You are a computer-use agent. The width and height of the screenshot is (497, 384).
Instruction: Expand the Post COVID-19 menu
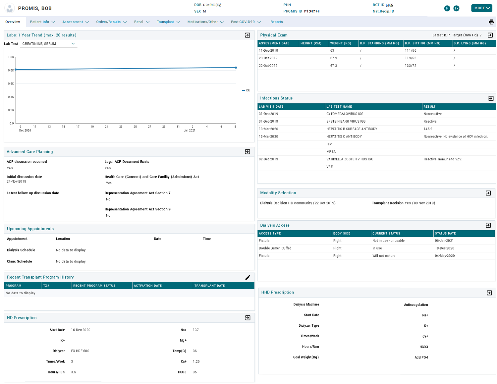(246, 22)
